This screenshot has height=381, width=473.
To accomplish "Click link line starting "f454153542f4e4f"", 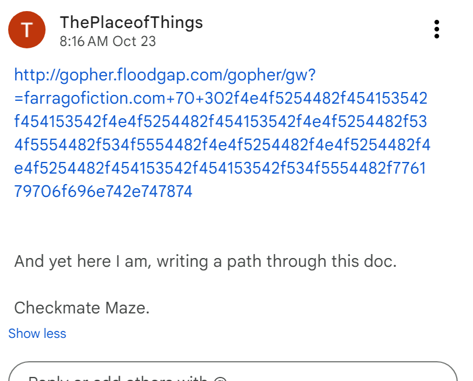I will (x=221, y=122).
